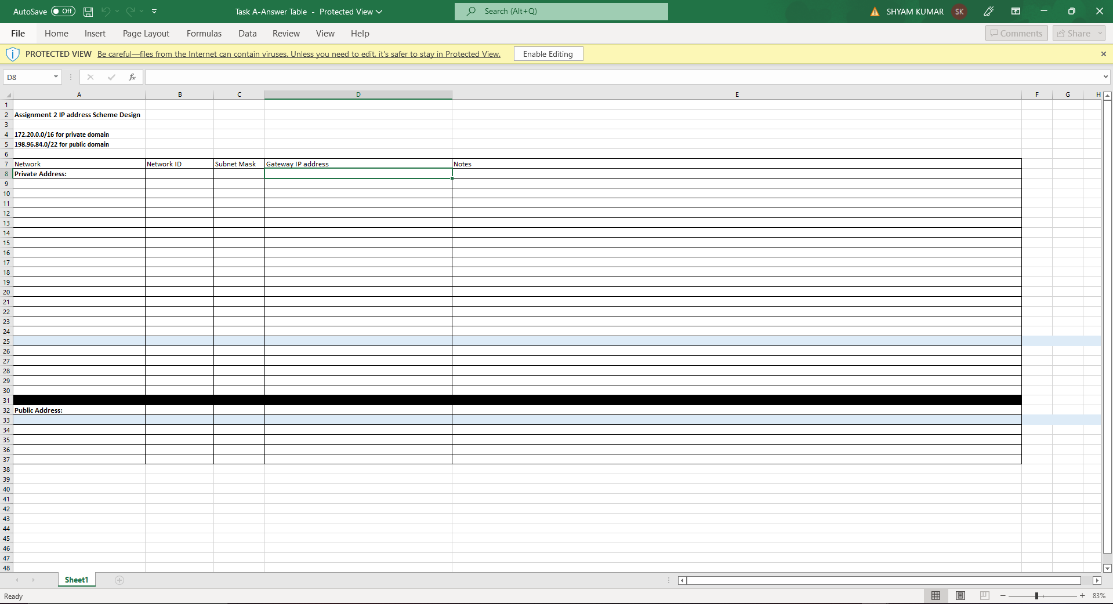The image size is (1113, 604).
Task: Open the File menu
Action: tap(17, 33)
